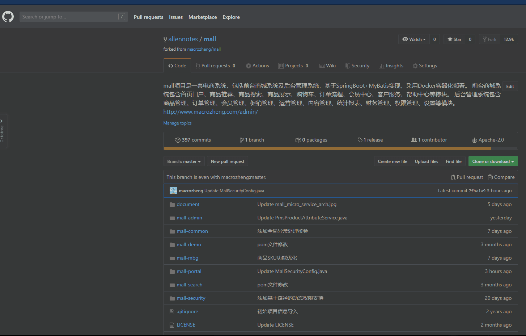
Task: Click the scale icon beside Apache-2.0
Action: pyautogui.click(x=475, y=140)
